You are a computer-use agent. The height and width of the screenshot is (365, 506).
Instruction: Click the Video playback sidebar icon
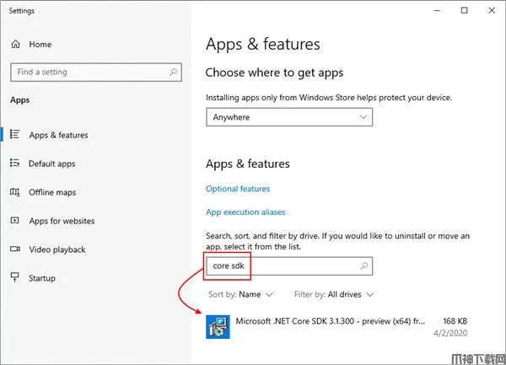pyautogui.click(x=15, y=250)
